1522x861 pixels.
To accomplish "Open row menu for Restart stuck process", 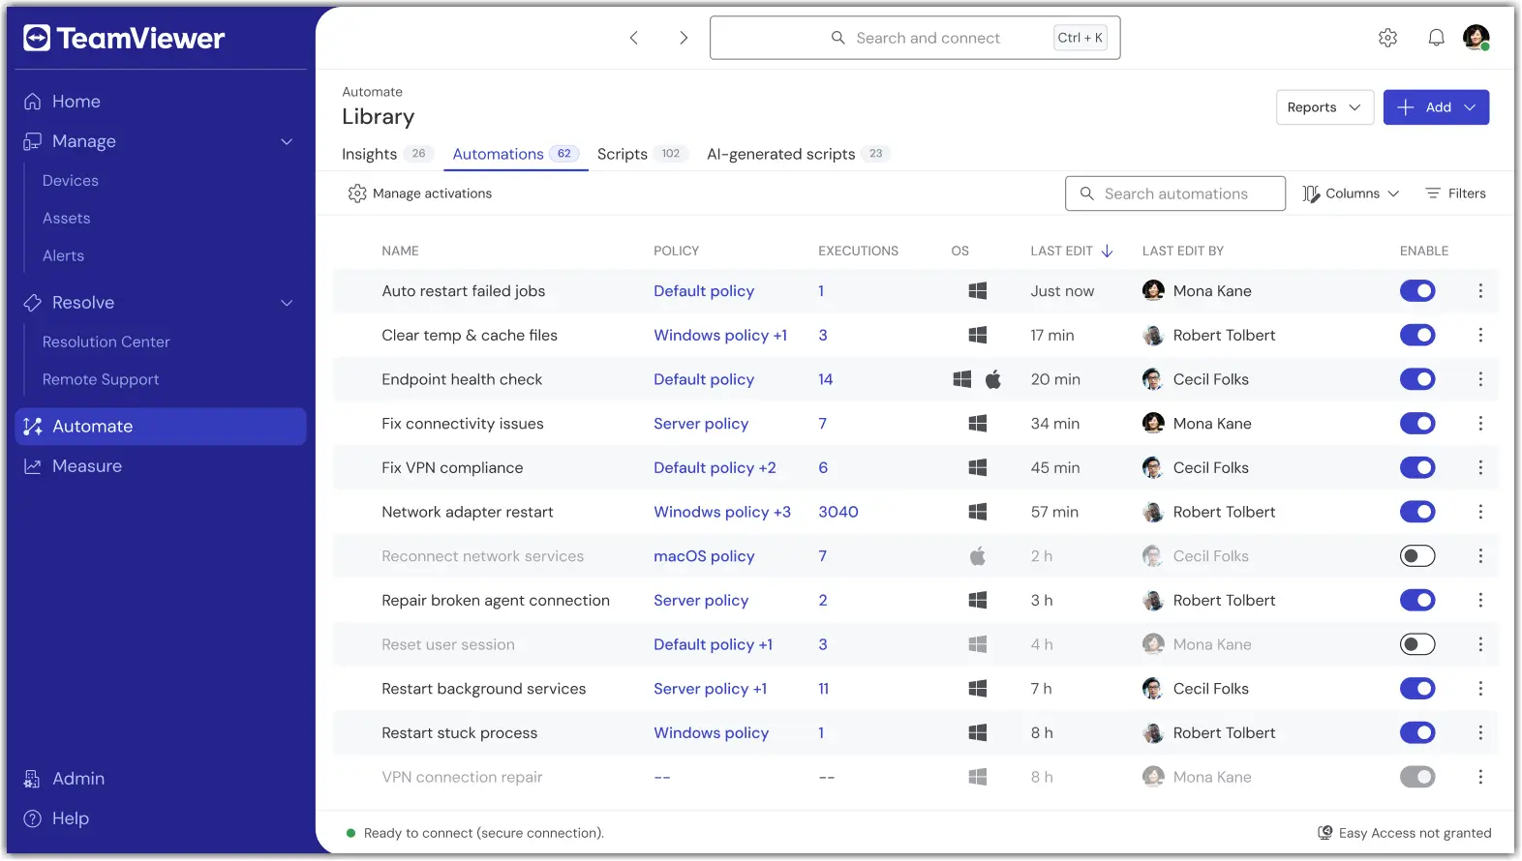I will [1480, 733].
